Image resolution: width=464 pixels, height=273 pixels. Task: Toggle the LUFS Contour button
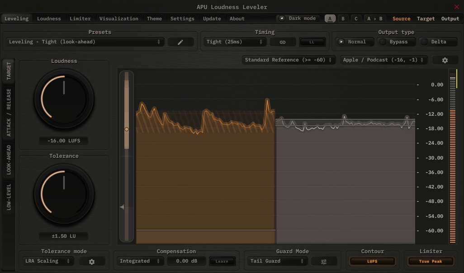pos(372,261)
